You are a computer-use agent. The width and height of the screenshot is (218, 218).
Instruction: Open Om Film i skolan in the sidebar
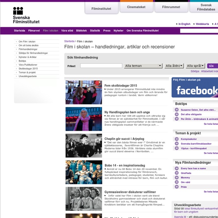click(27, 41)
